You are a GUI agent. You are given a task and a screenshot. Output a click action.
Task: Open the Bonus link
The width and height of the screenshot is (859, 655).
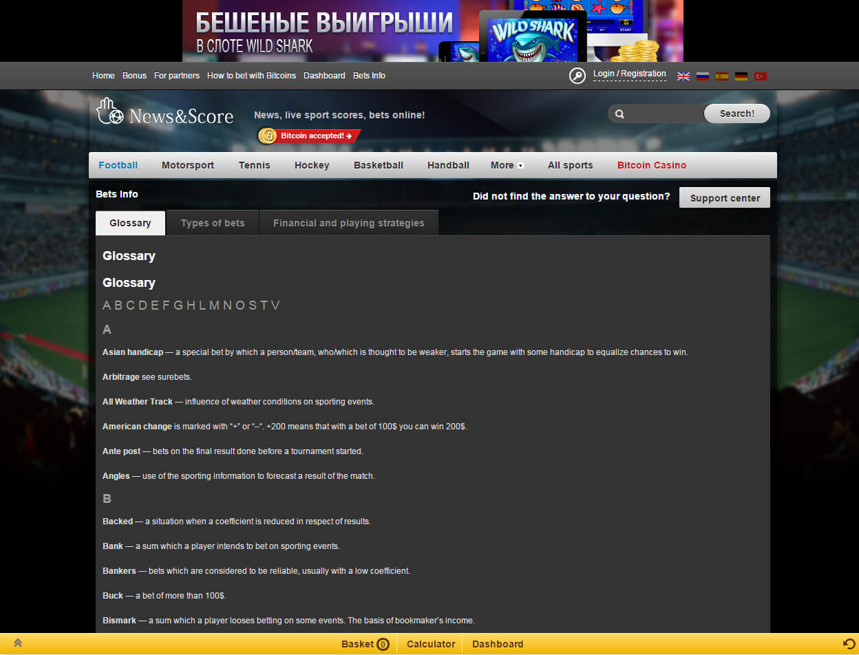pos(134,76)
